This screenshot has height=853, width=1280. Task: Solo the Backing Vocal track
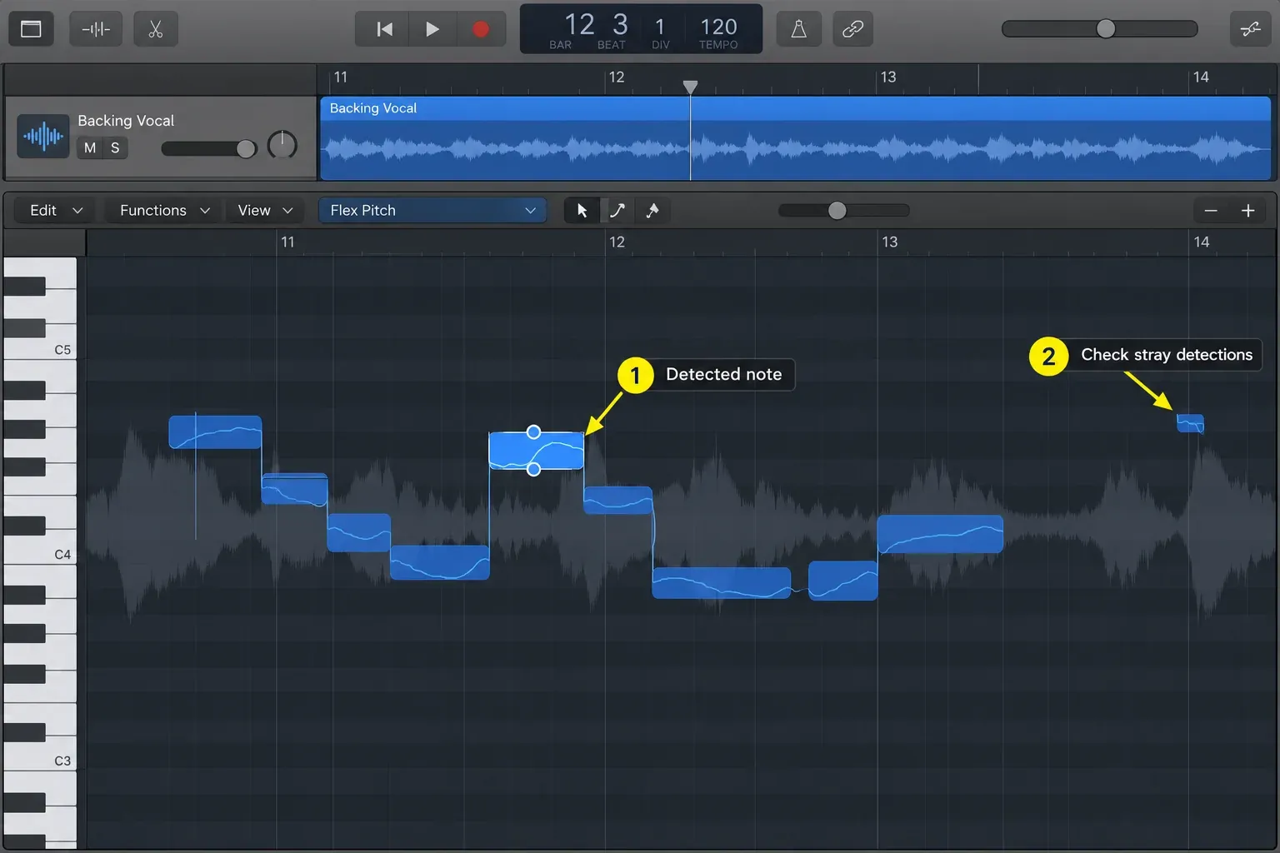point(115,147)
